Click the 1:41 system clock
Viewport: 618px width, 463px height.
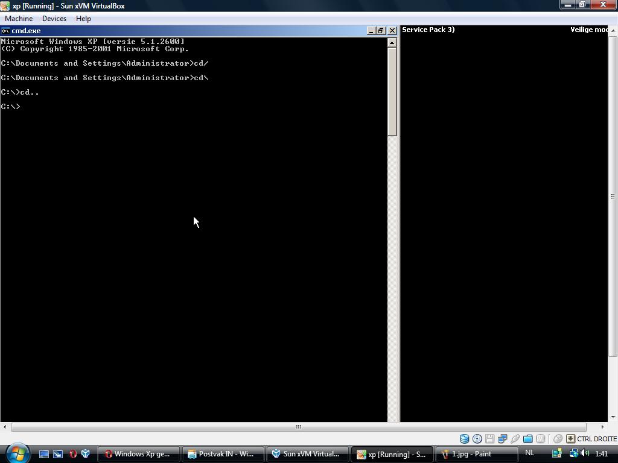pos(602,453)
